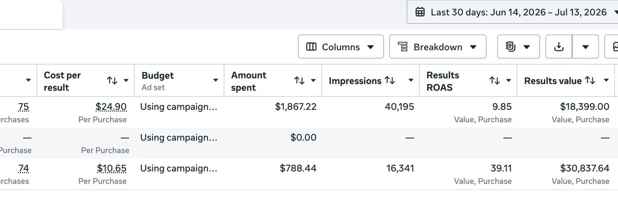Click the $24.90 cost per result link
Screen dimensions: 618x219
coord(111,107)
